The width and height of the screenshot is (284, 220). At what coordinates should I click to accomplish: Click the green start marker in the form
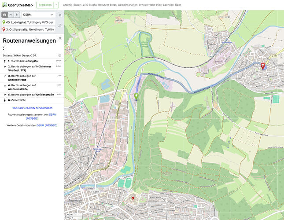(x=4, y=22)
